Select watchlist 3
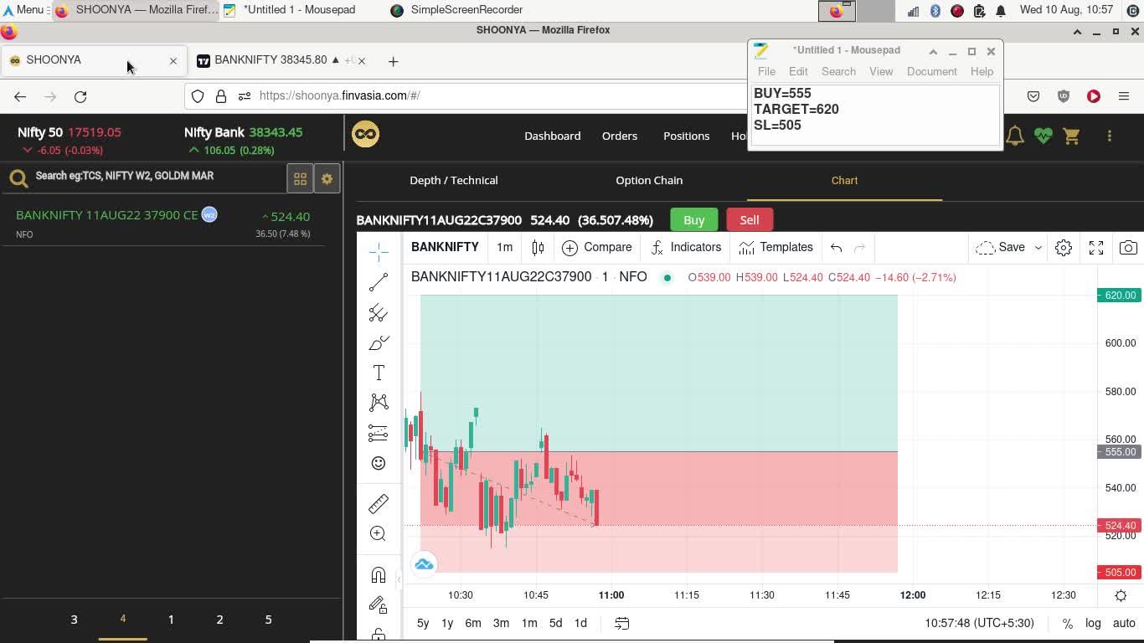 (74, 620)
